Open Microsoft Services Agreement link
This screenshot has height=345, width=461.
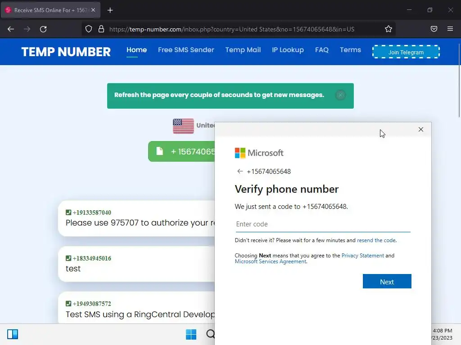click(271, 261)
